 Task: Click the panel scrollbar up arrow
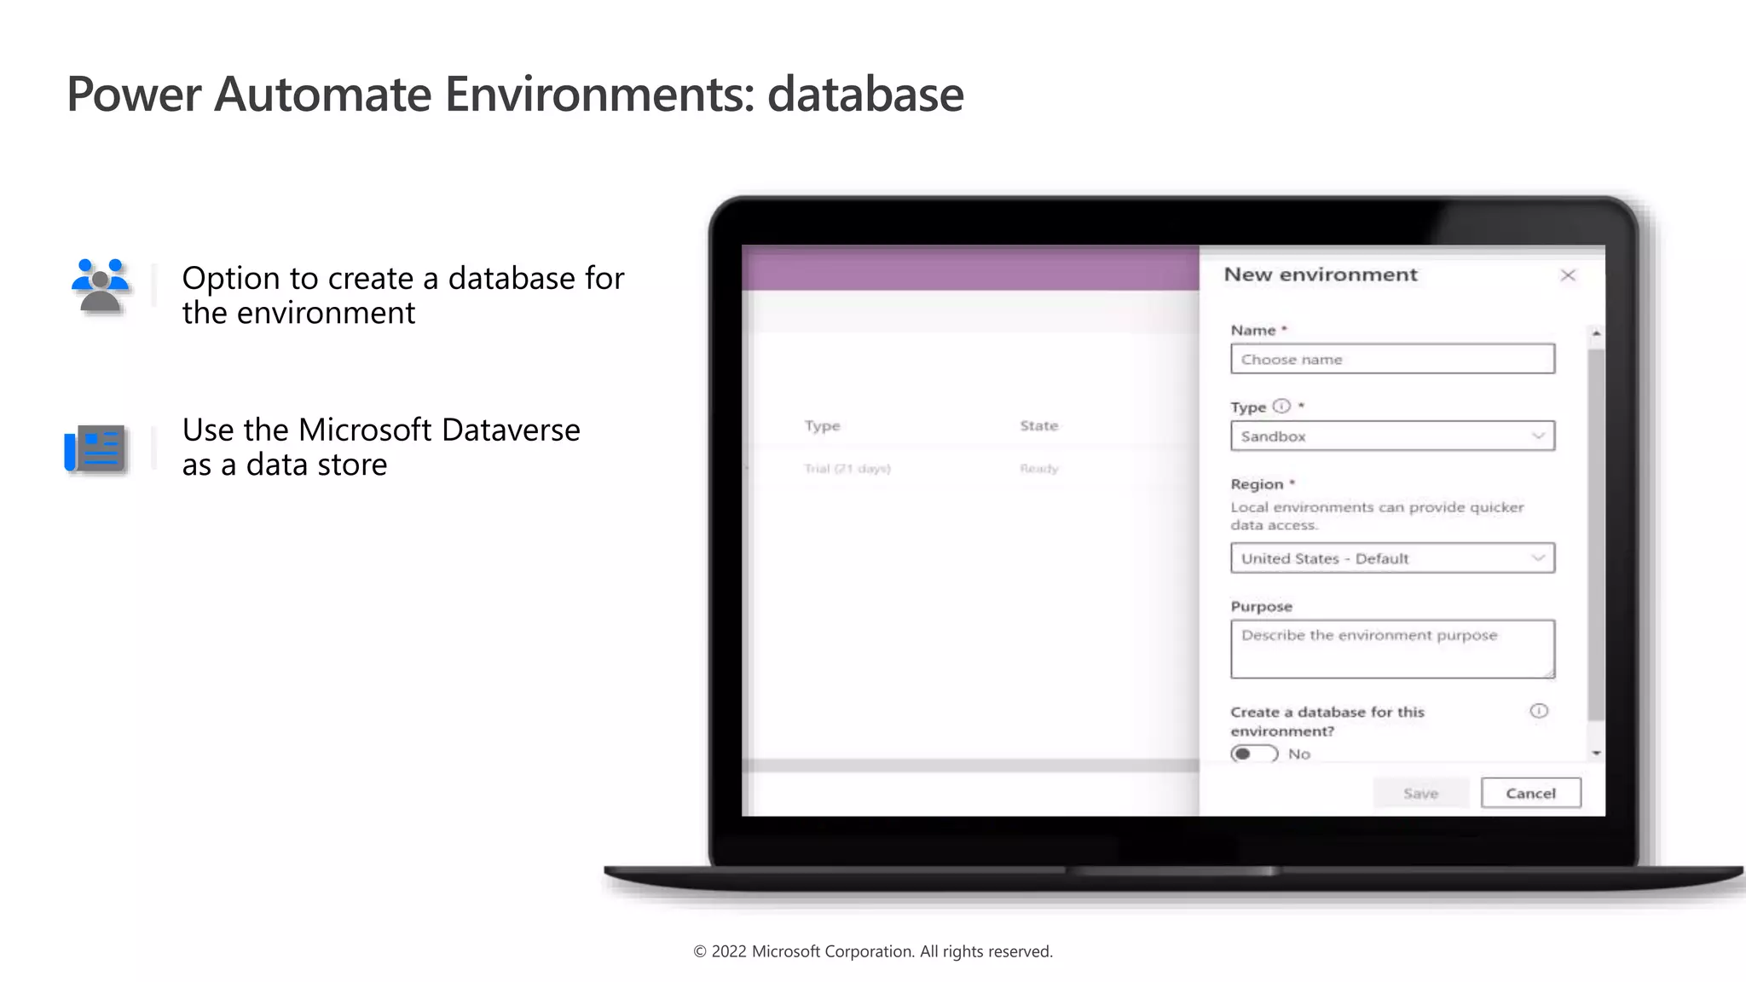click(1596, 333)
